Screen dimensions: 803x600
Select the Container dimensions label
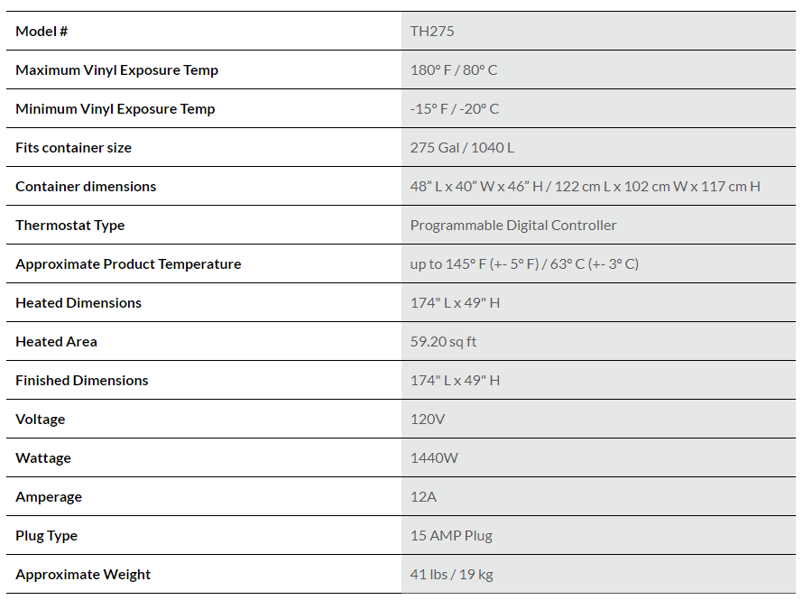86,187
